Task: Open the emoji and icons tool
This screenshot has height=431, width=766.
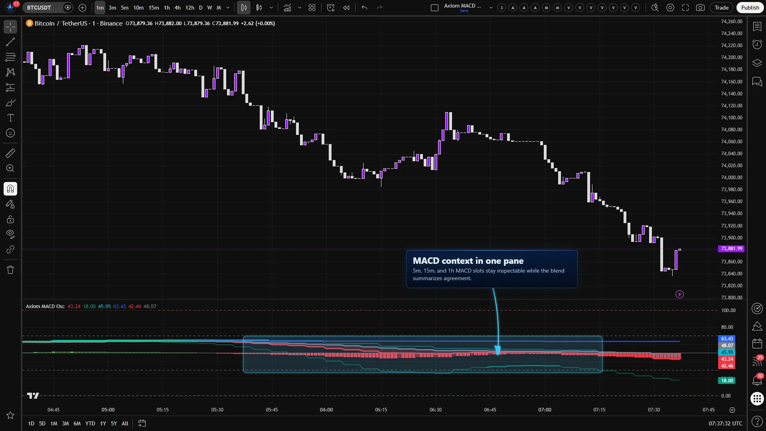Action: click(10, 133)
